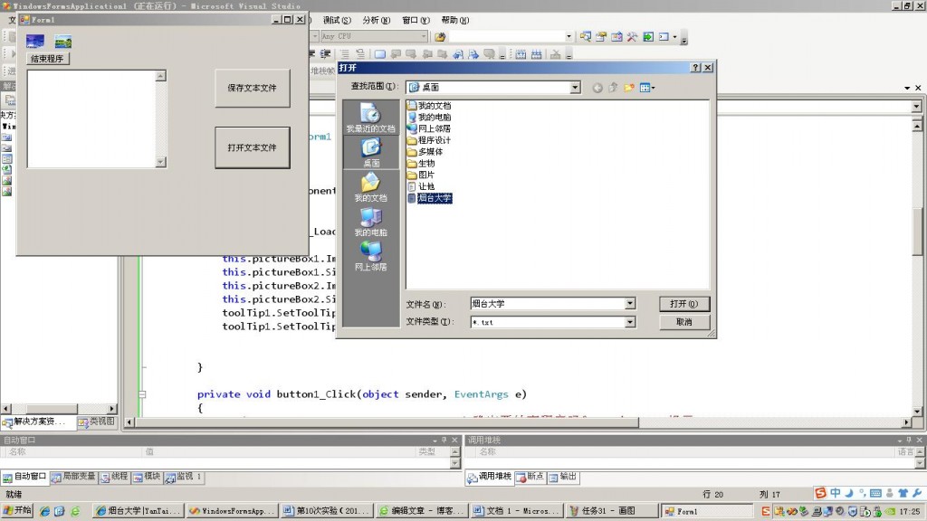
Task: Click the 取消 button
Action: [x=684, y=322]
